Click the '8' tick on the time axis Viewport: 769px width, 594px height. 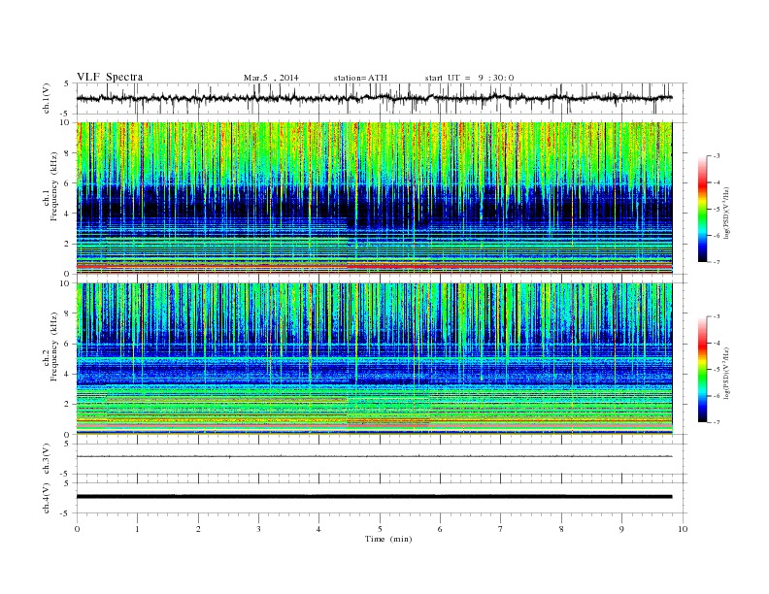pos(561,529)
